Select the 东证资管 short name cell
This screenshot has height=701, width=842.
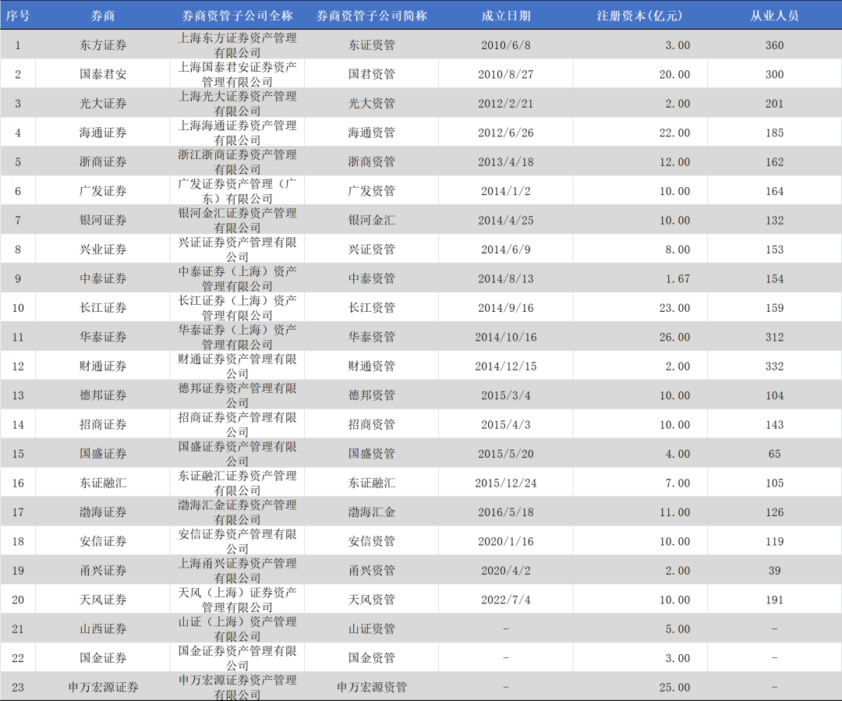372,45
